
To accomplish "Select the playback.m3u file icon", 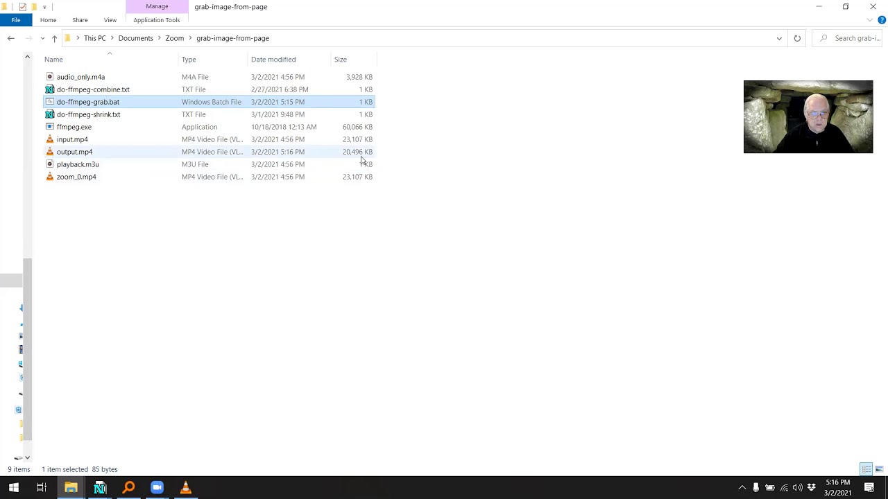I will tap(49, 164).
